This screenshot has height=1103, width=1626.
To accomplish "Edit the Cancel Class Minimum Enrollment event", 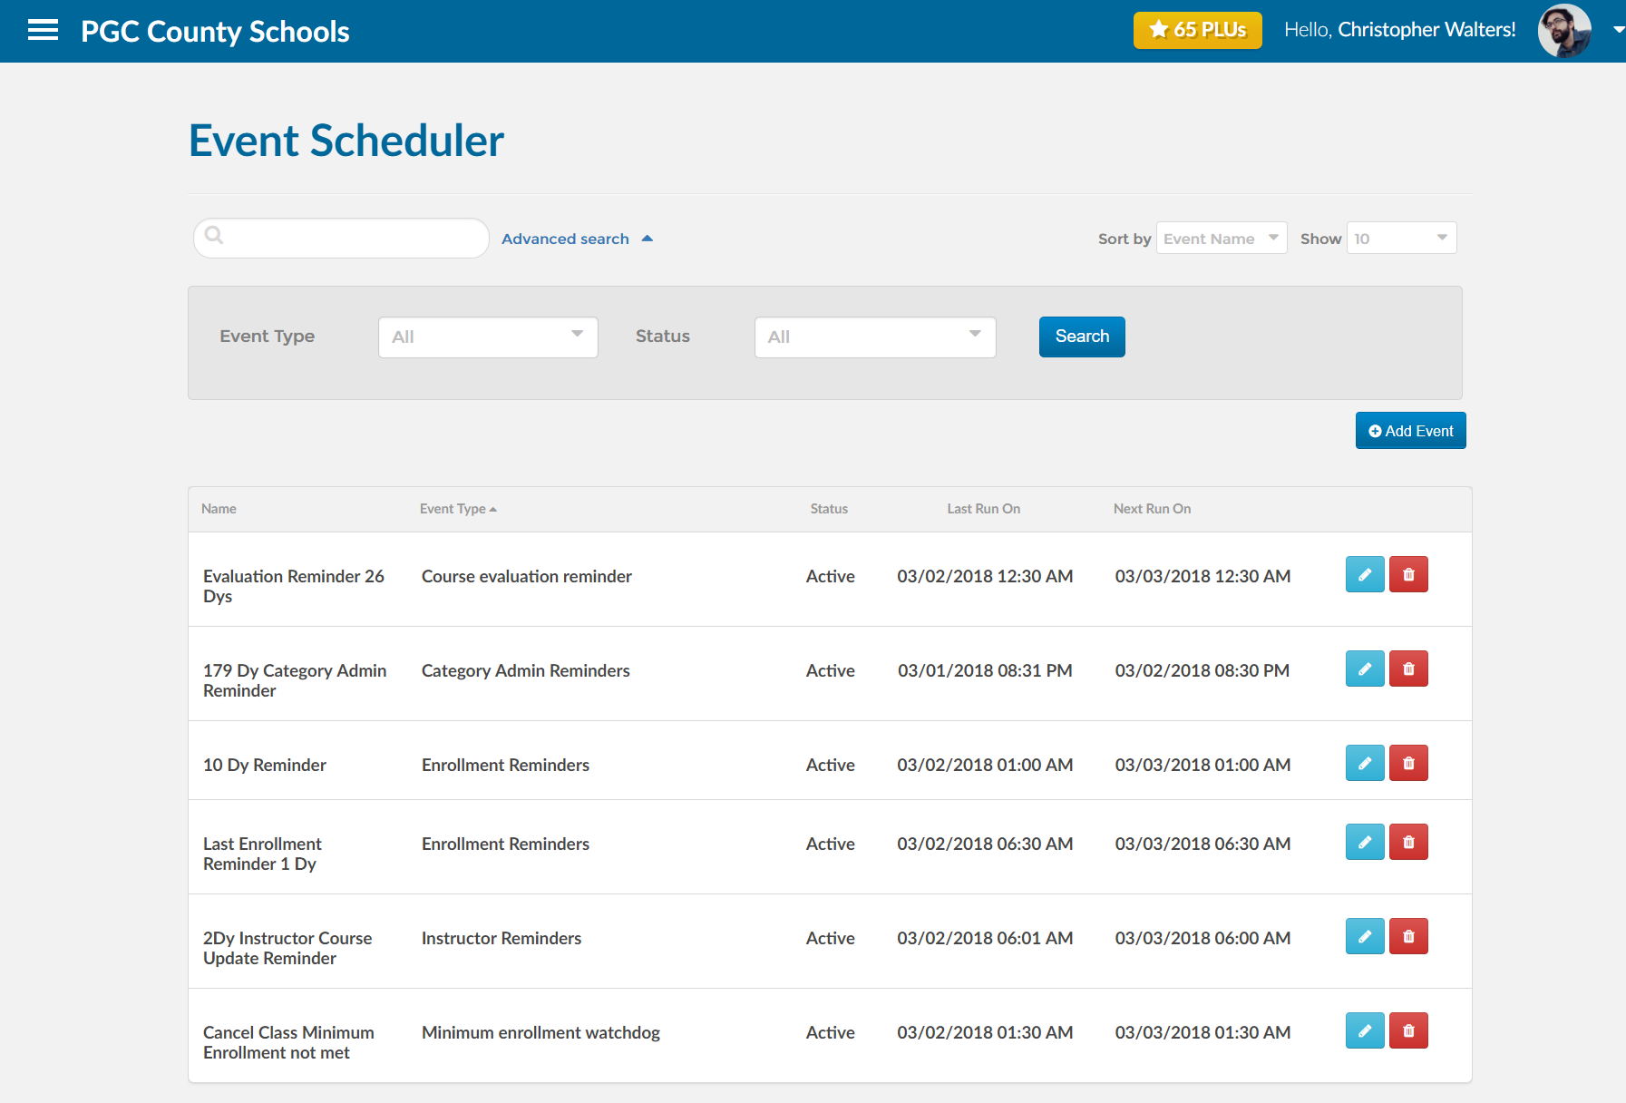I will coord(1364,1030).
